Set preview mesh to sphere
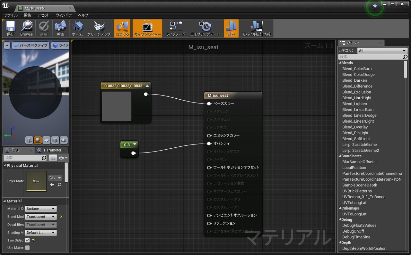 tap(38, 140)
